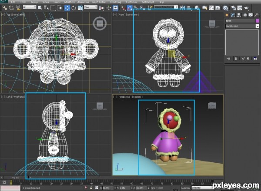The width and height of the screenshot is (261, 191).
Task: Click the Left viewport label menu
Action: pyautogui.click(x=9, y=97)
